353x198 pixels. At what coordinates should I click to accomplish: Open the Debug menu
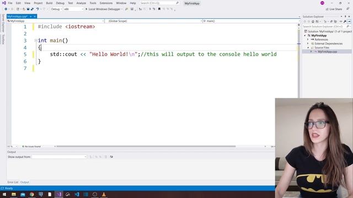(60, 3)
